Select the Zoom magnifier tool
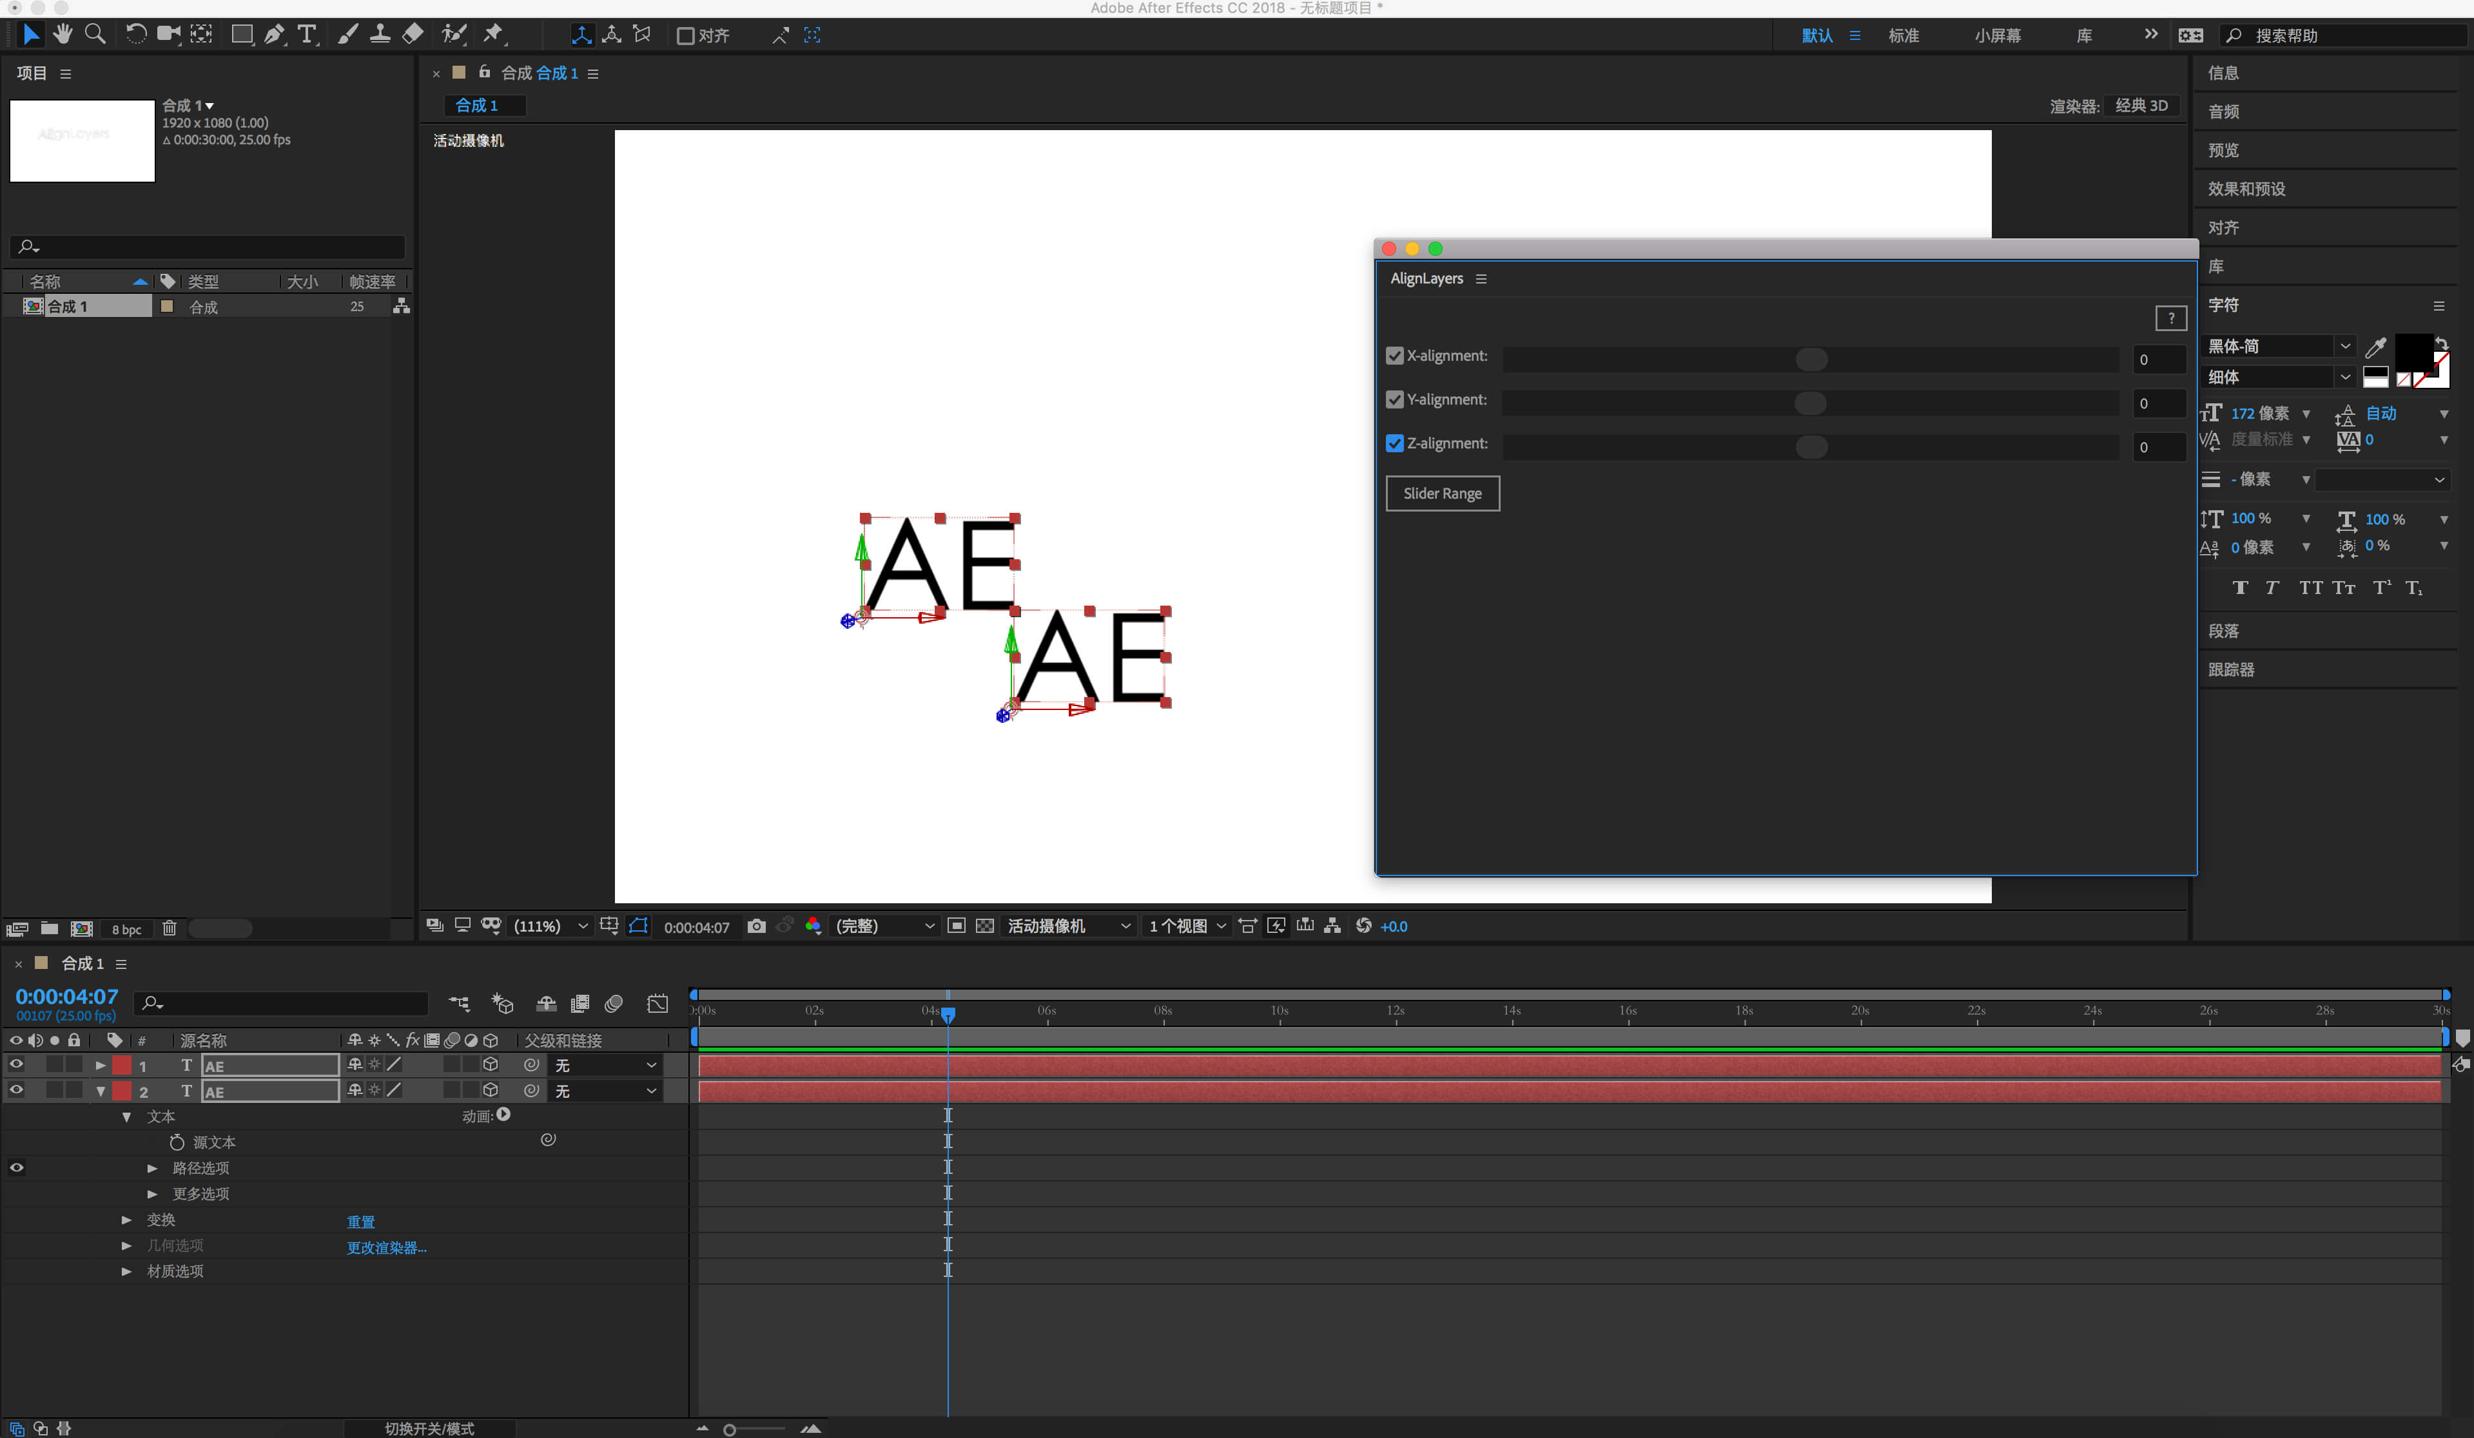Viewport: 2474px width, 1438px height. [x=95, y=34]
